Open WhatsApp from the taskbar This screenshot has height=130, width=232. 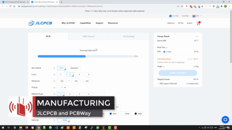click(98, 127)
